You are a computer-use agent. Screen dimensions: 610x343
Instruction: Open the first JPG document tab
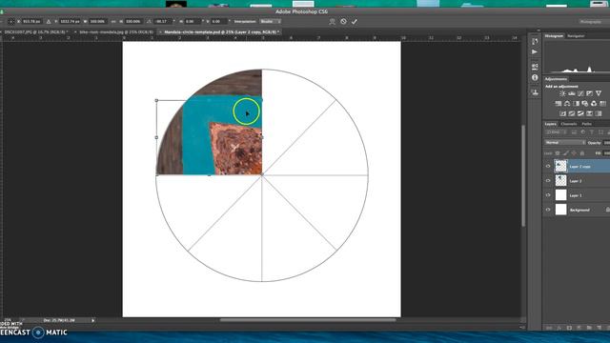click(36, 32)
